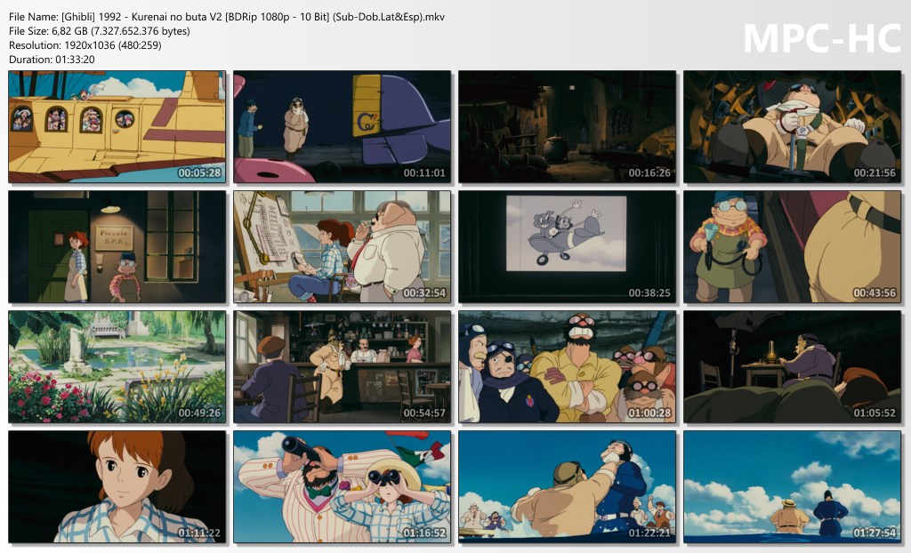Open the pirate crowd thumbnail at 01:00:28
The image size is (911, 553).
567,366
